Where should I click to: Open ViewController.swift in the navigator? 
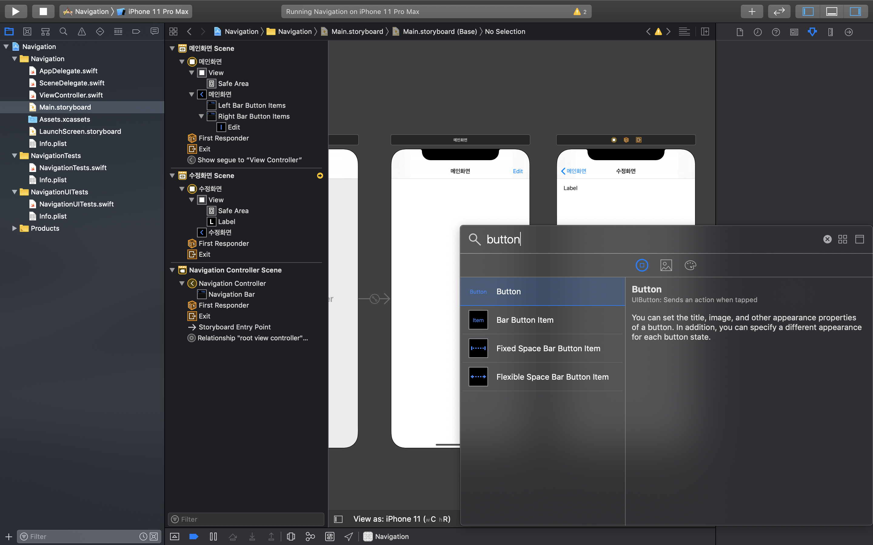point(71,95)
